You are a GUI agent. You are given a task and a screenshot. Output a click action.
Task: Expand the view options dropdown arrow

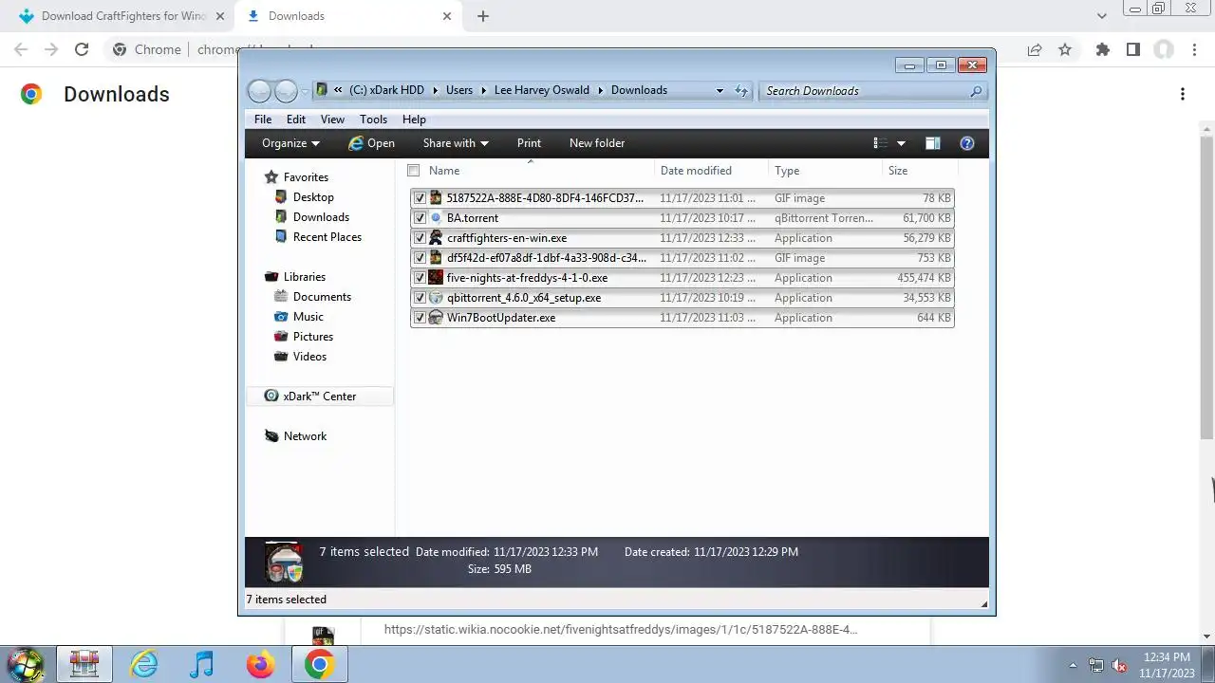[901, 143]
